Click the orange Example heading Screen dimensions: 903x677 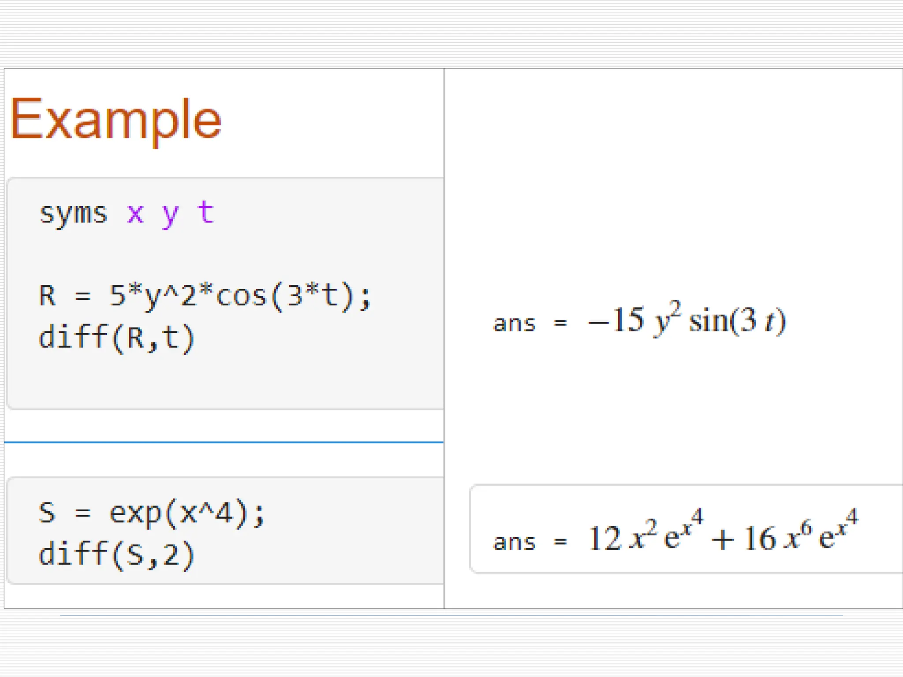coord(116,120)
